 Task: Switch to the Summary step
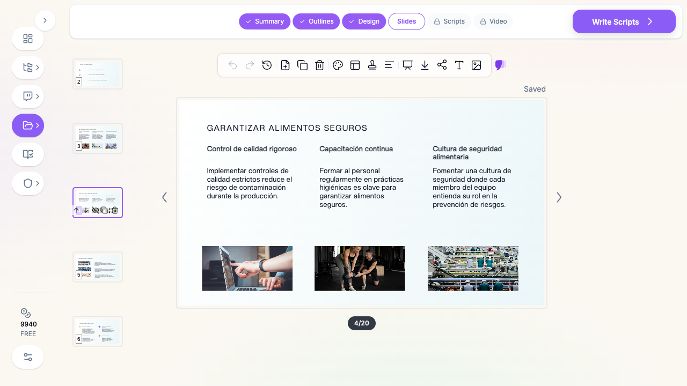265,21
